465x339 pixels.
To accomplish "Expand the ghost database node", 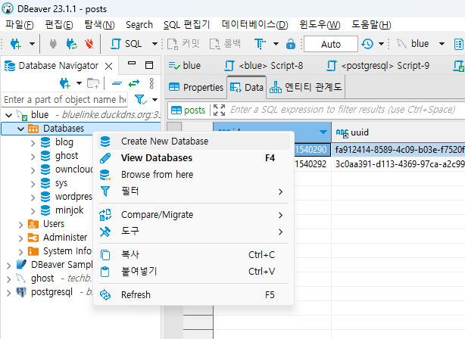I will click(33, 155).
